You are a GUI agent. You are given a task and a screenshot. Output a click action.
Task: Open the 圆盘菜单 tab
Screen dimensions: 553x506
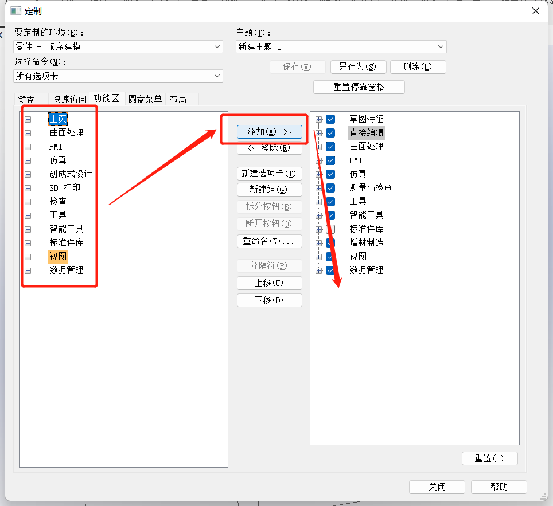145,99
